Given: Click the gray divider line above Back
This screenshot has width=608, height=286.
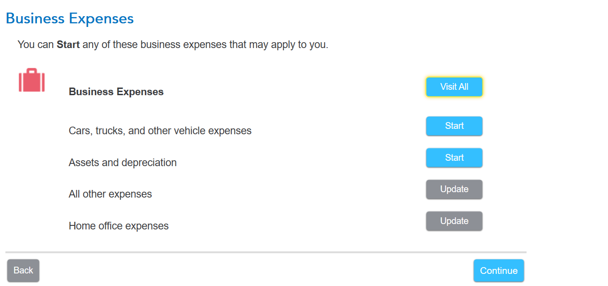Looking at the screenshot, I should [x=266, y=252].
